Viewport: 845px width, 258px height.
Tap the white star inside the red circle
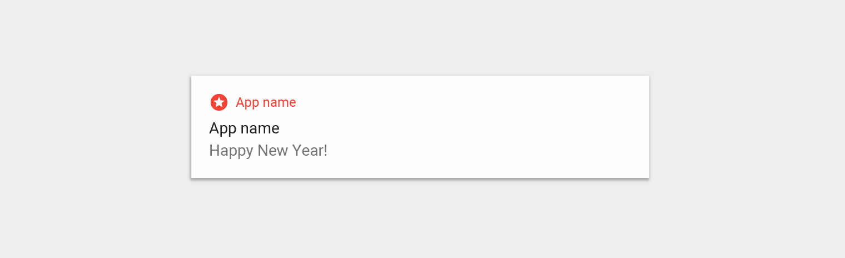point(219,102)
